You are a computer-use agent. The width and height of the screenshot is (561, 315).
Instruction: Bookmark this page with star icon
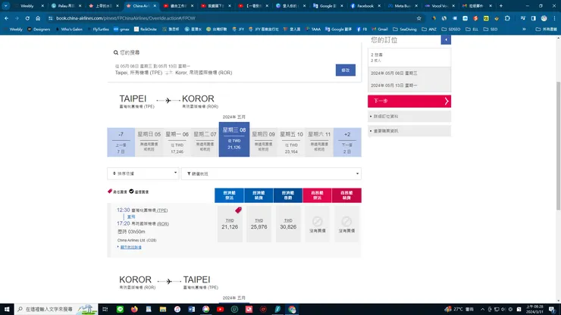click(x=418, y=18)
